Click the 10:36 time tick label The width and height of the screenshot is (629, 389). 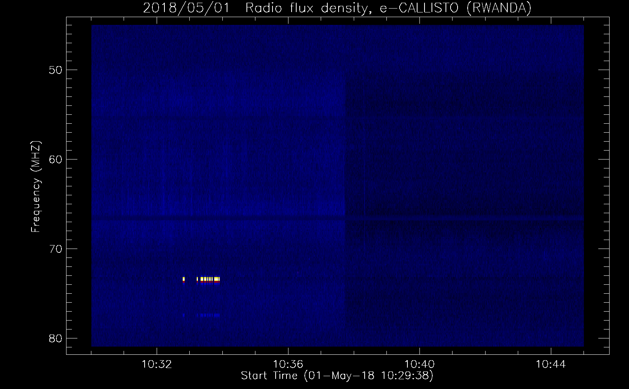click(x=288, y=364)
